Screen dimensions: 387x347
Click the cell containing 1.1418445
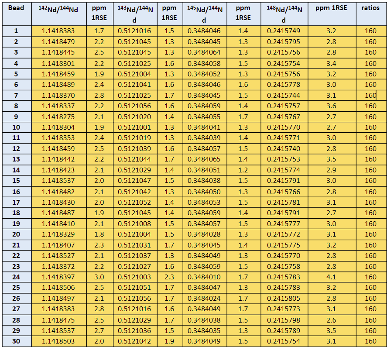coord(59,52)
